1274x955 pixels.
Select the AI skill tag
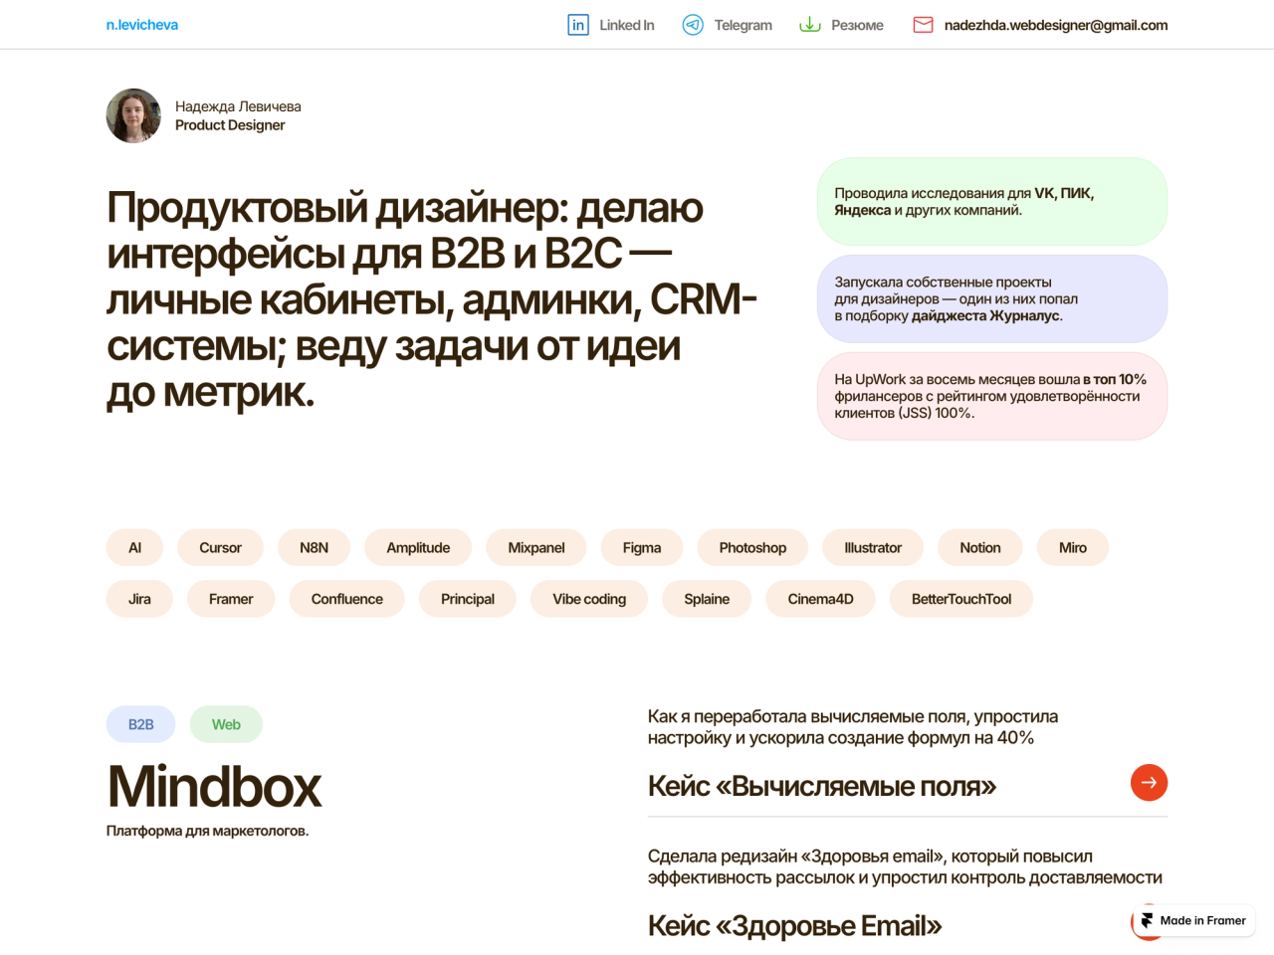[x=135, y=548]
